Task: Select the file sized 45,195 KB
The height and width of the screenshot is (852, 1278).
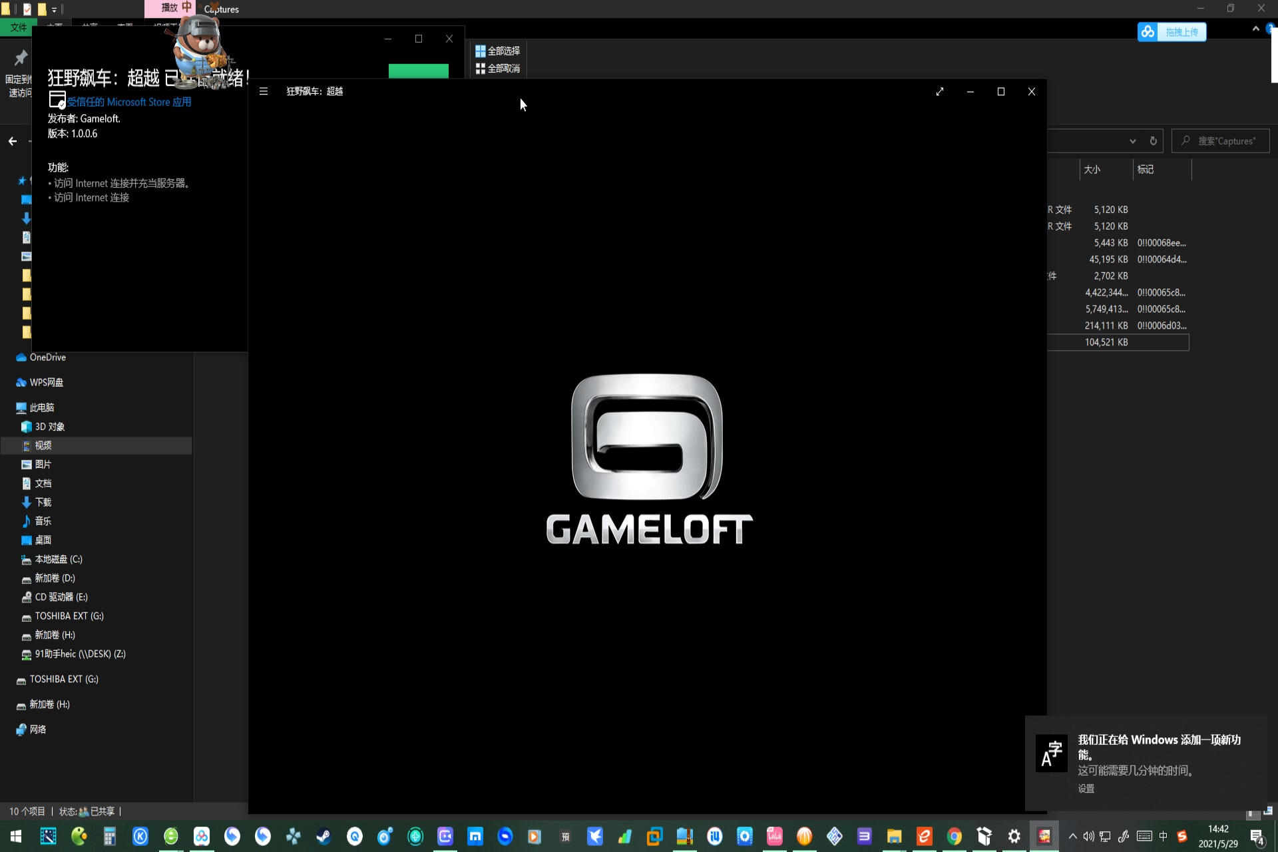Action: pos(1118,260)
